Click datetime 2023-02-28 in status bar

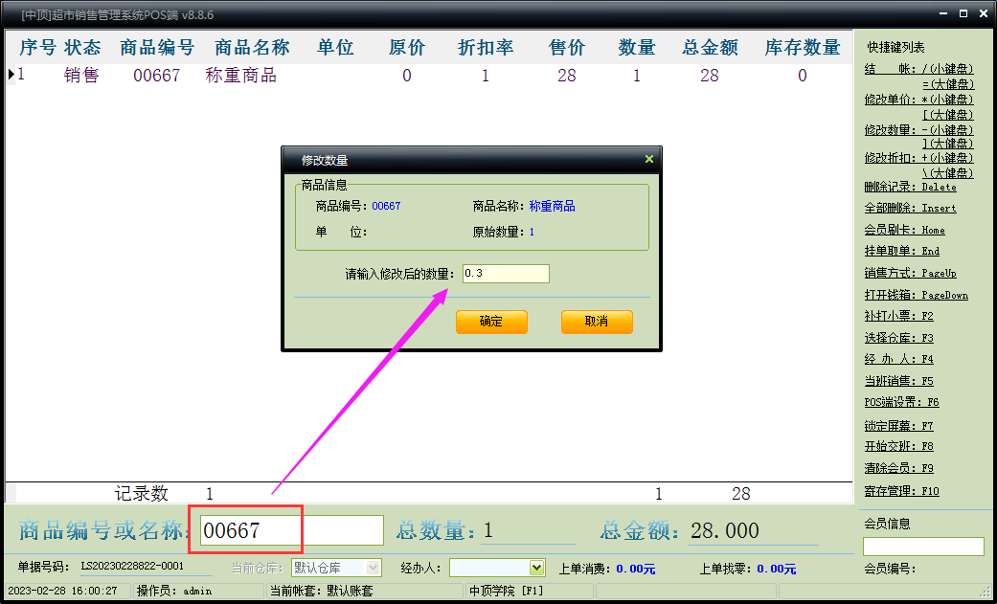(63, 592)
